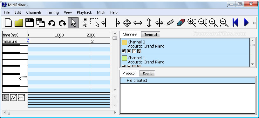This screenshot has height=118, width=259.
Task: Choose the change event size tool
Action: tap(160, 23)
